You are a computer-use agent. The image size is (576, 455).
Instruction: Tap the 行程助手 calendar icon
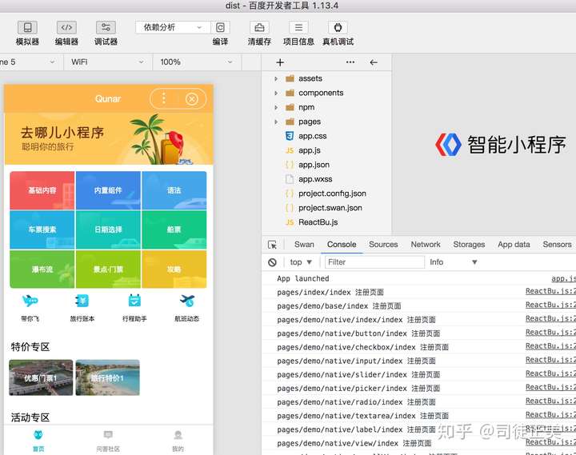(134, 301)
